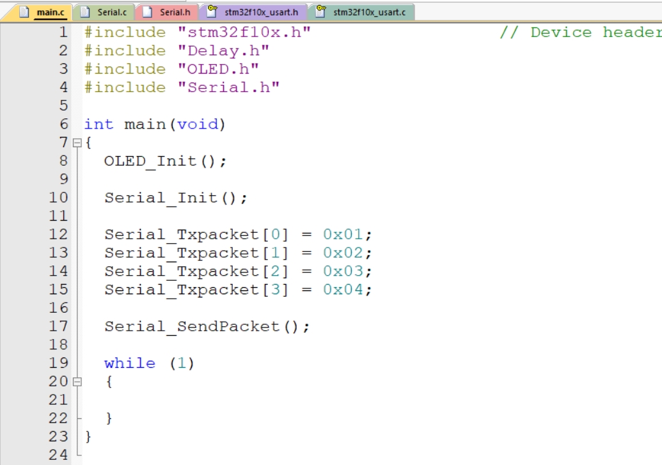
Task: Click the 0x04 value
Action: [343, 290]
